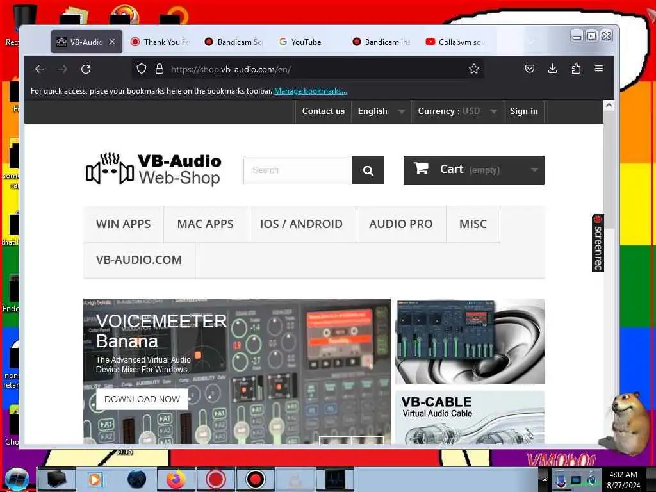Image resolution: width=656 pixels, height=492 pixels.
Task: Click the Manage bookmarks link
Action: pos(311,91)
